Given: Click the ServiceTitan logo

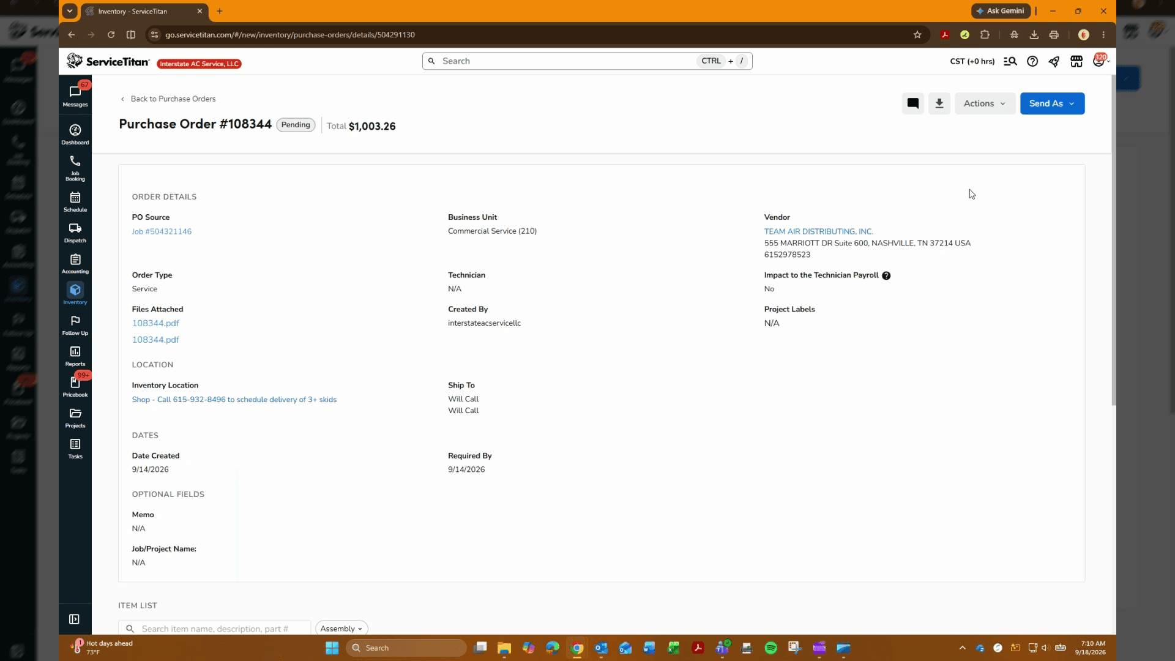Looking at the screenshot, I should [108, 61].
